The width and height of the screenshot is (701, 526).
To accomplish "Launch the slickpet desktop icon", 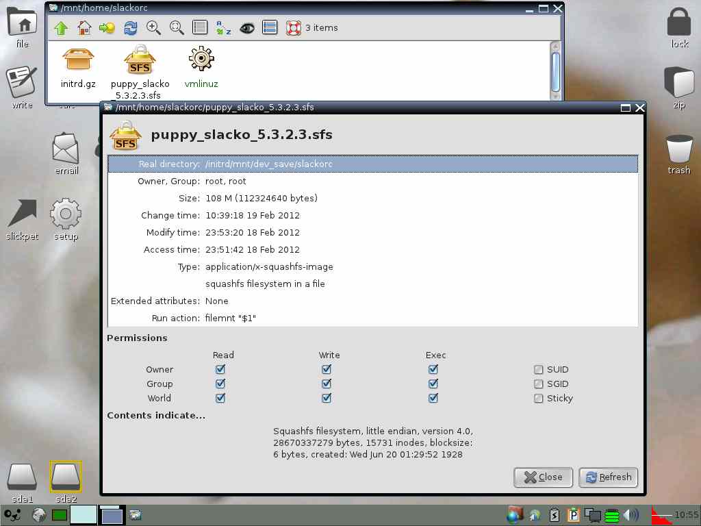I will tap(23, 220).
